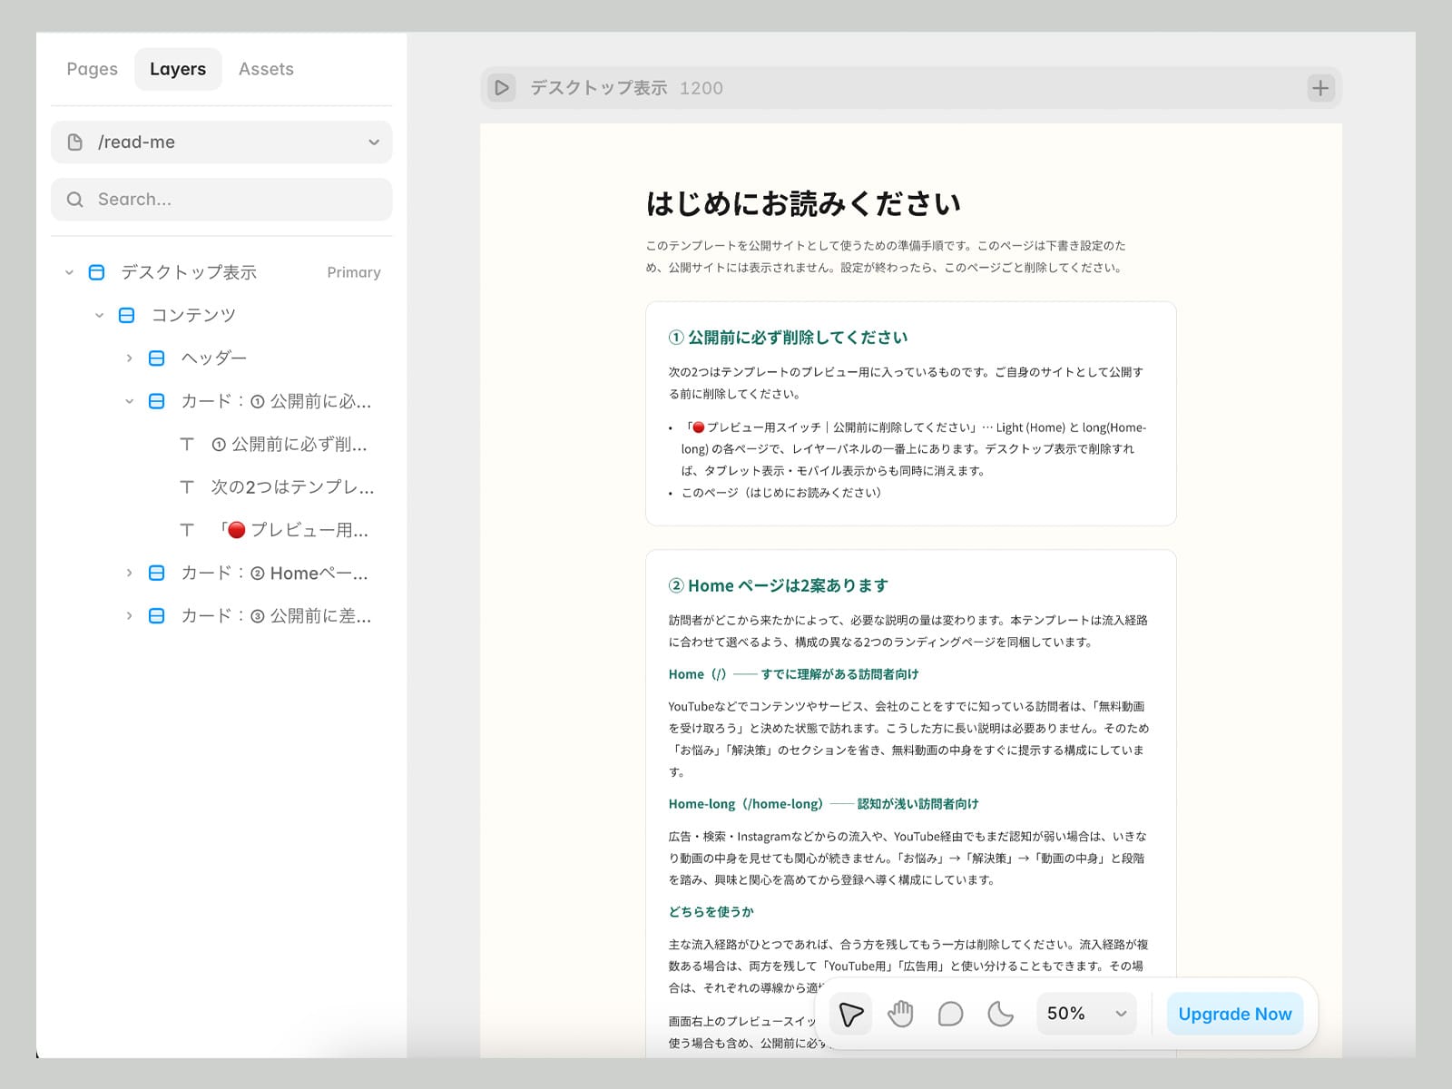The width and height of the screenshot is (1452, 1089).
Task: Click frame icon of コンテンツ layer
Action: pos(127,315)
